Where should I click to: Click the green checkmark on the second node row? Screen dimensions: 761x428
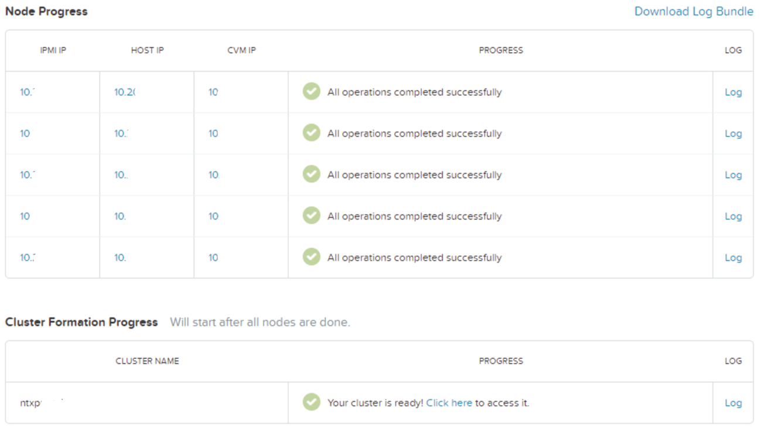coord(311,133)
